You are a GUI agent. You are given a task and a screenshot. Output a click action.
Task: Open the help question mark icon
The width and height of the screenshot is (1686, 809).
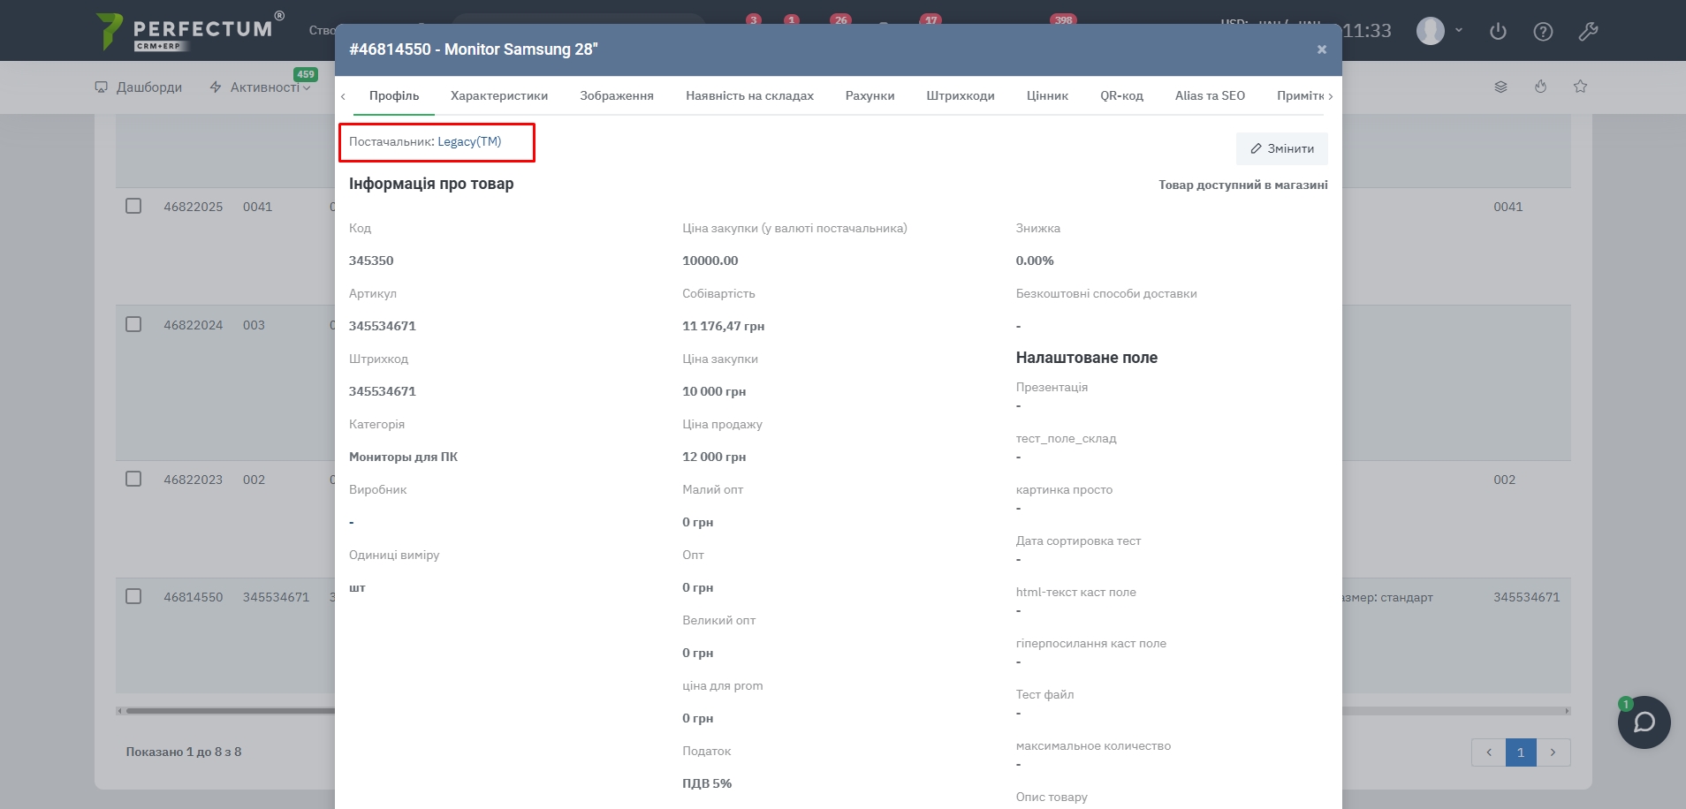point(1543,32)
